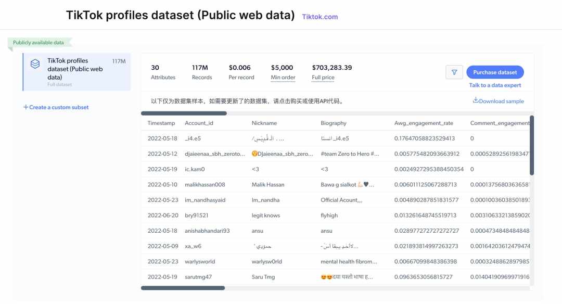Click the Nickname column header

pos(264,123)
